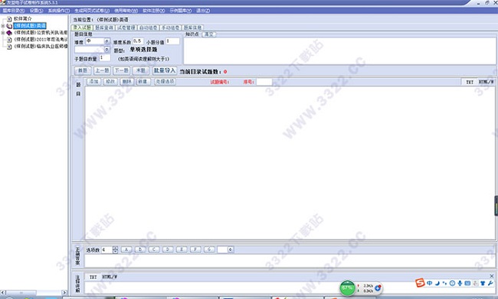Image resolution: width=498 pixels, height=299 pixels.
Task: Click the Sogou crescent moon icon
Action: point(437,283)
